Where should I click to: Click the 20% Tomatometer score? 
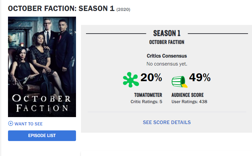pos(151,78)
